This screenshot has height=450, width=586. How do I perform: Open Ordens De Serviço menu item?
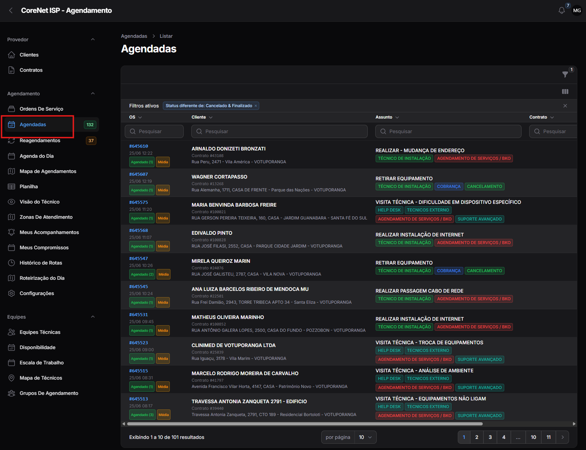pos(41,109)
